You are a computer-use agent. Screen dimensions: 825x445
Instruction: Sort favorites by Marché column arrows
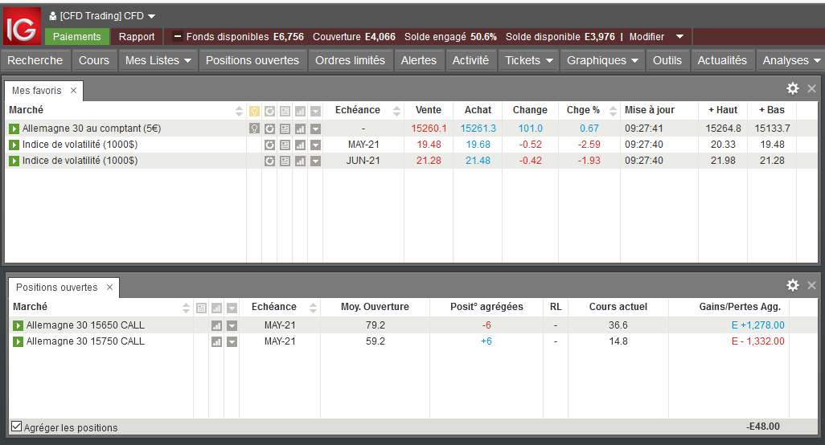tap(239, 111)
